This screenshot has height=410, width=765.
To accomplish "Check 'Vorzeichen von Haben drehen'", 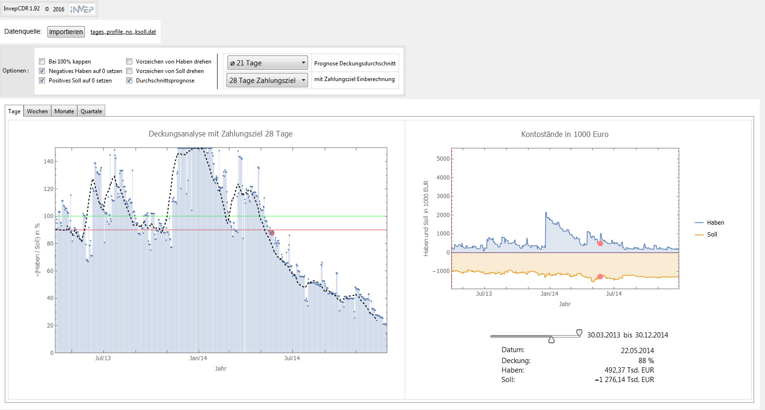I will click(129, 62).
